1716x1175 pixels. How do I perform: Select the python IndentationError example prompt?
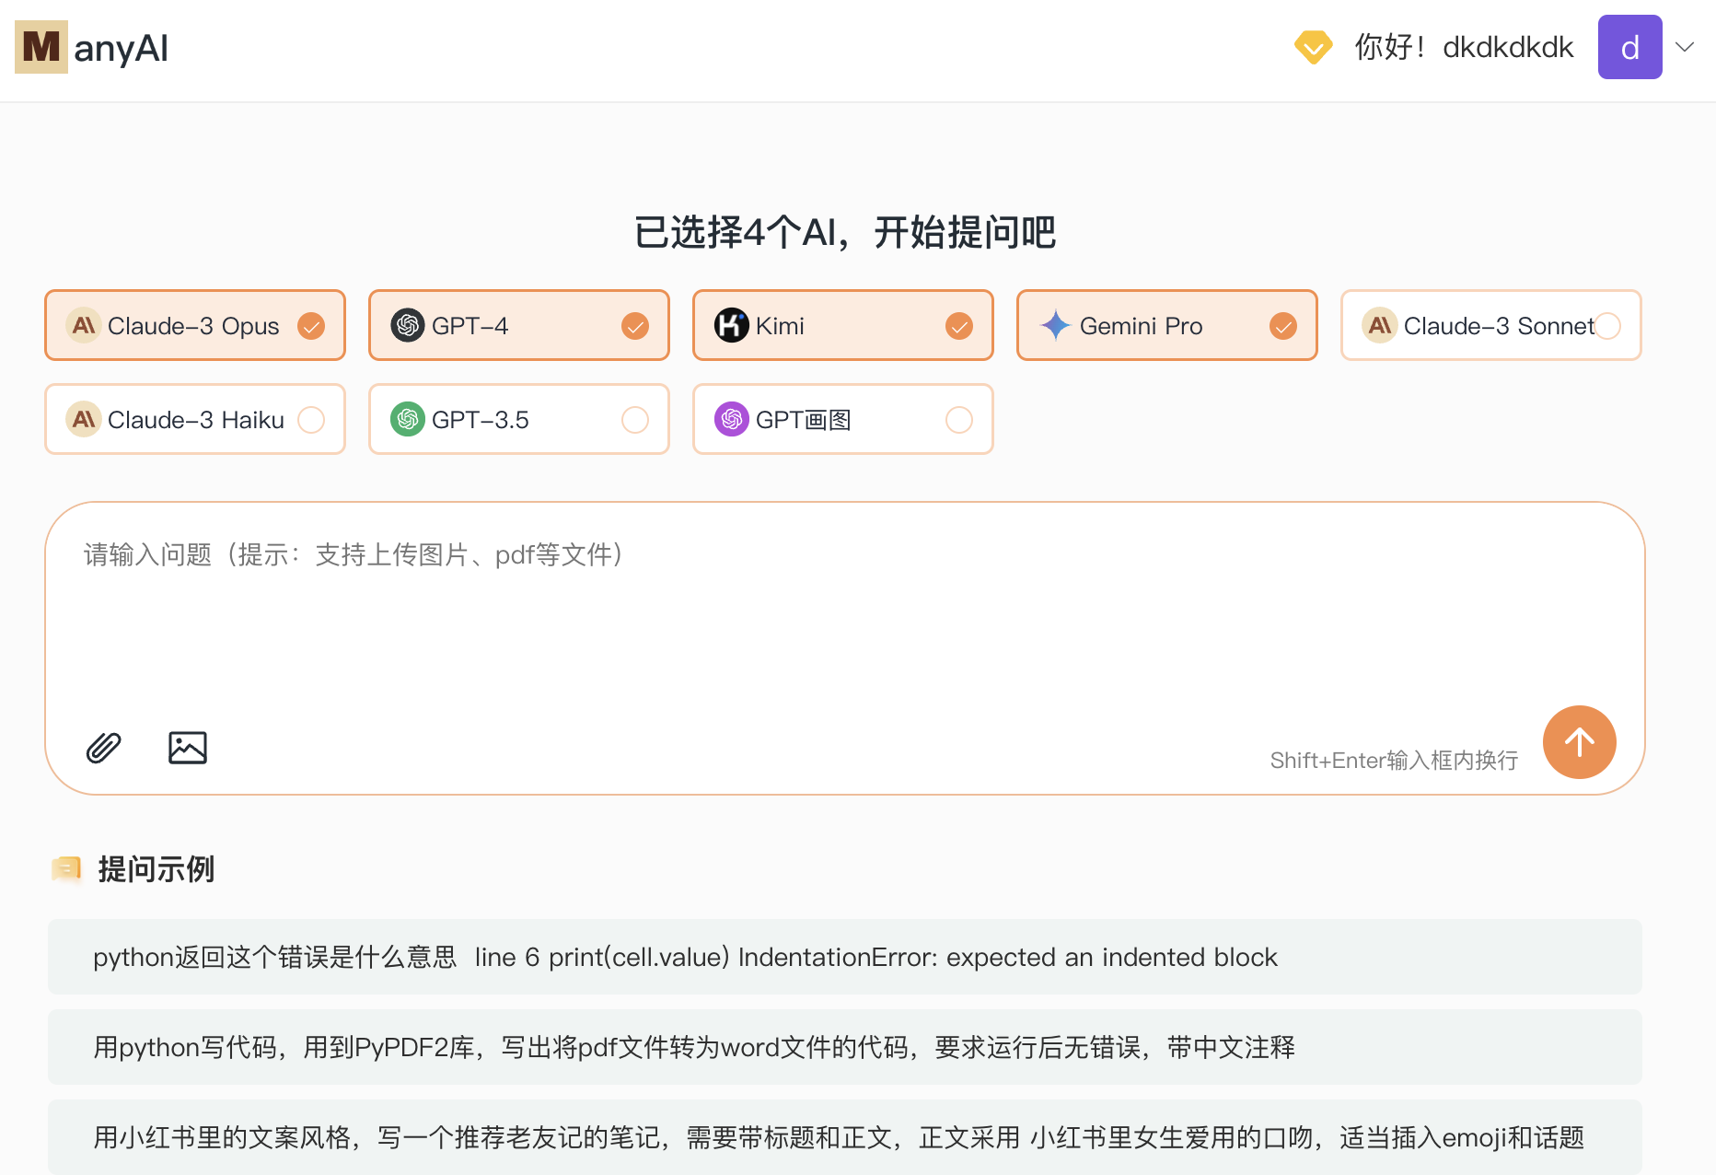(x=845, y=957)
